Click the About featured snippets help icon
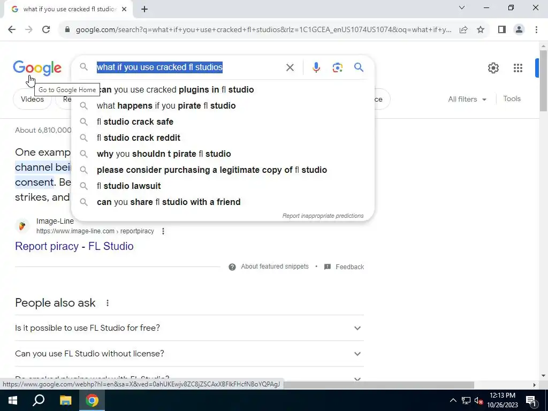548x411 pixels. (x=232, y=267)
